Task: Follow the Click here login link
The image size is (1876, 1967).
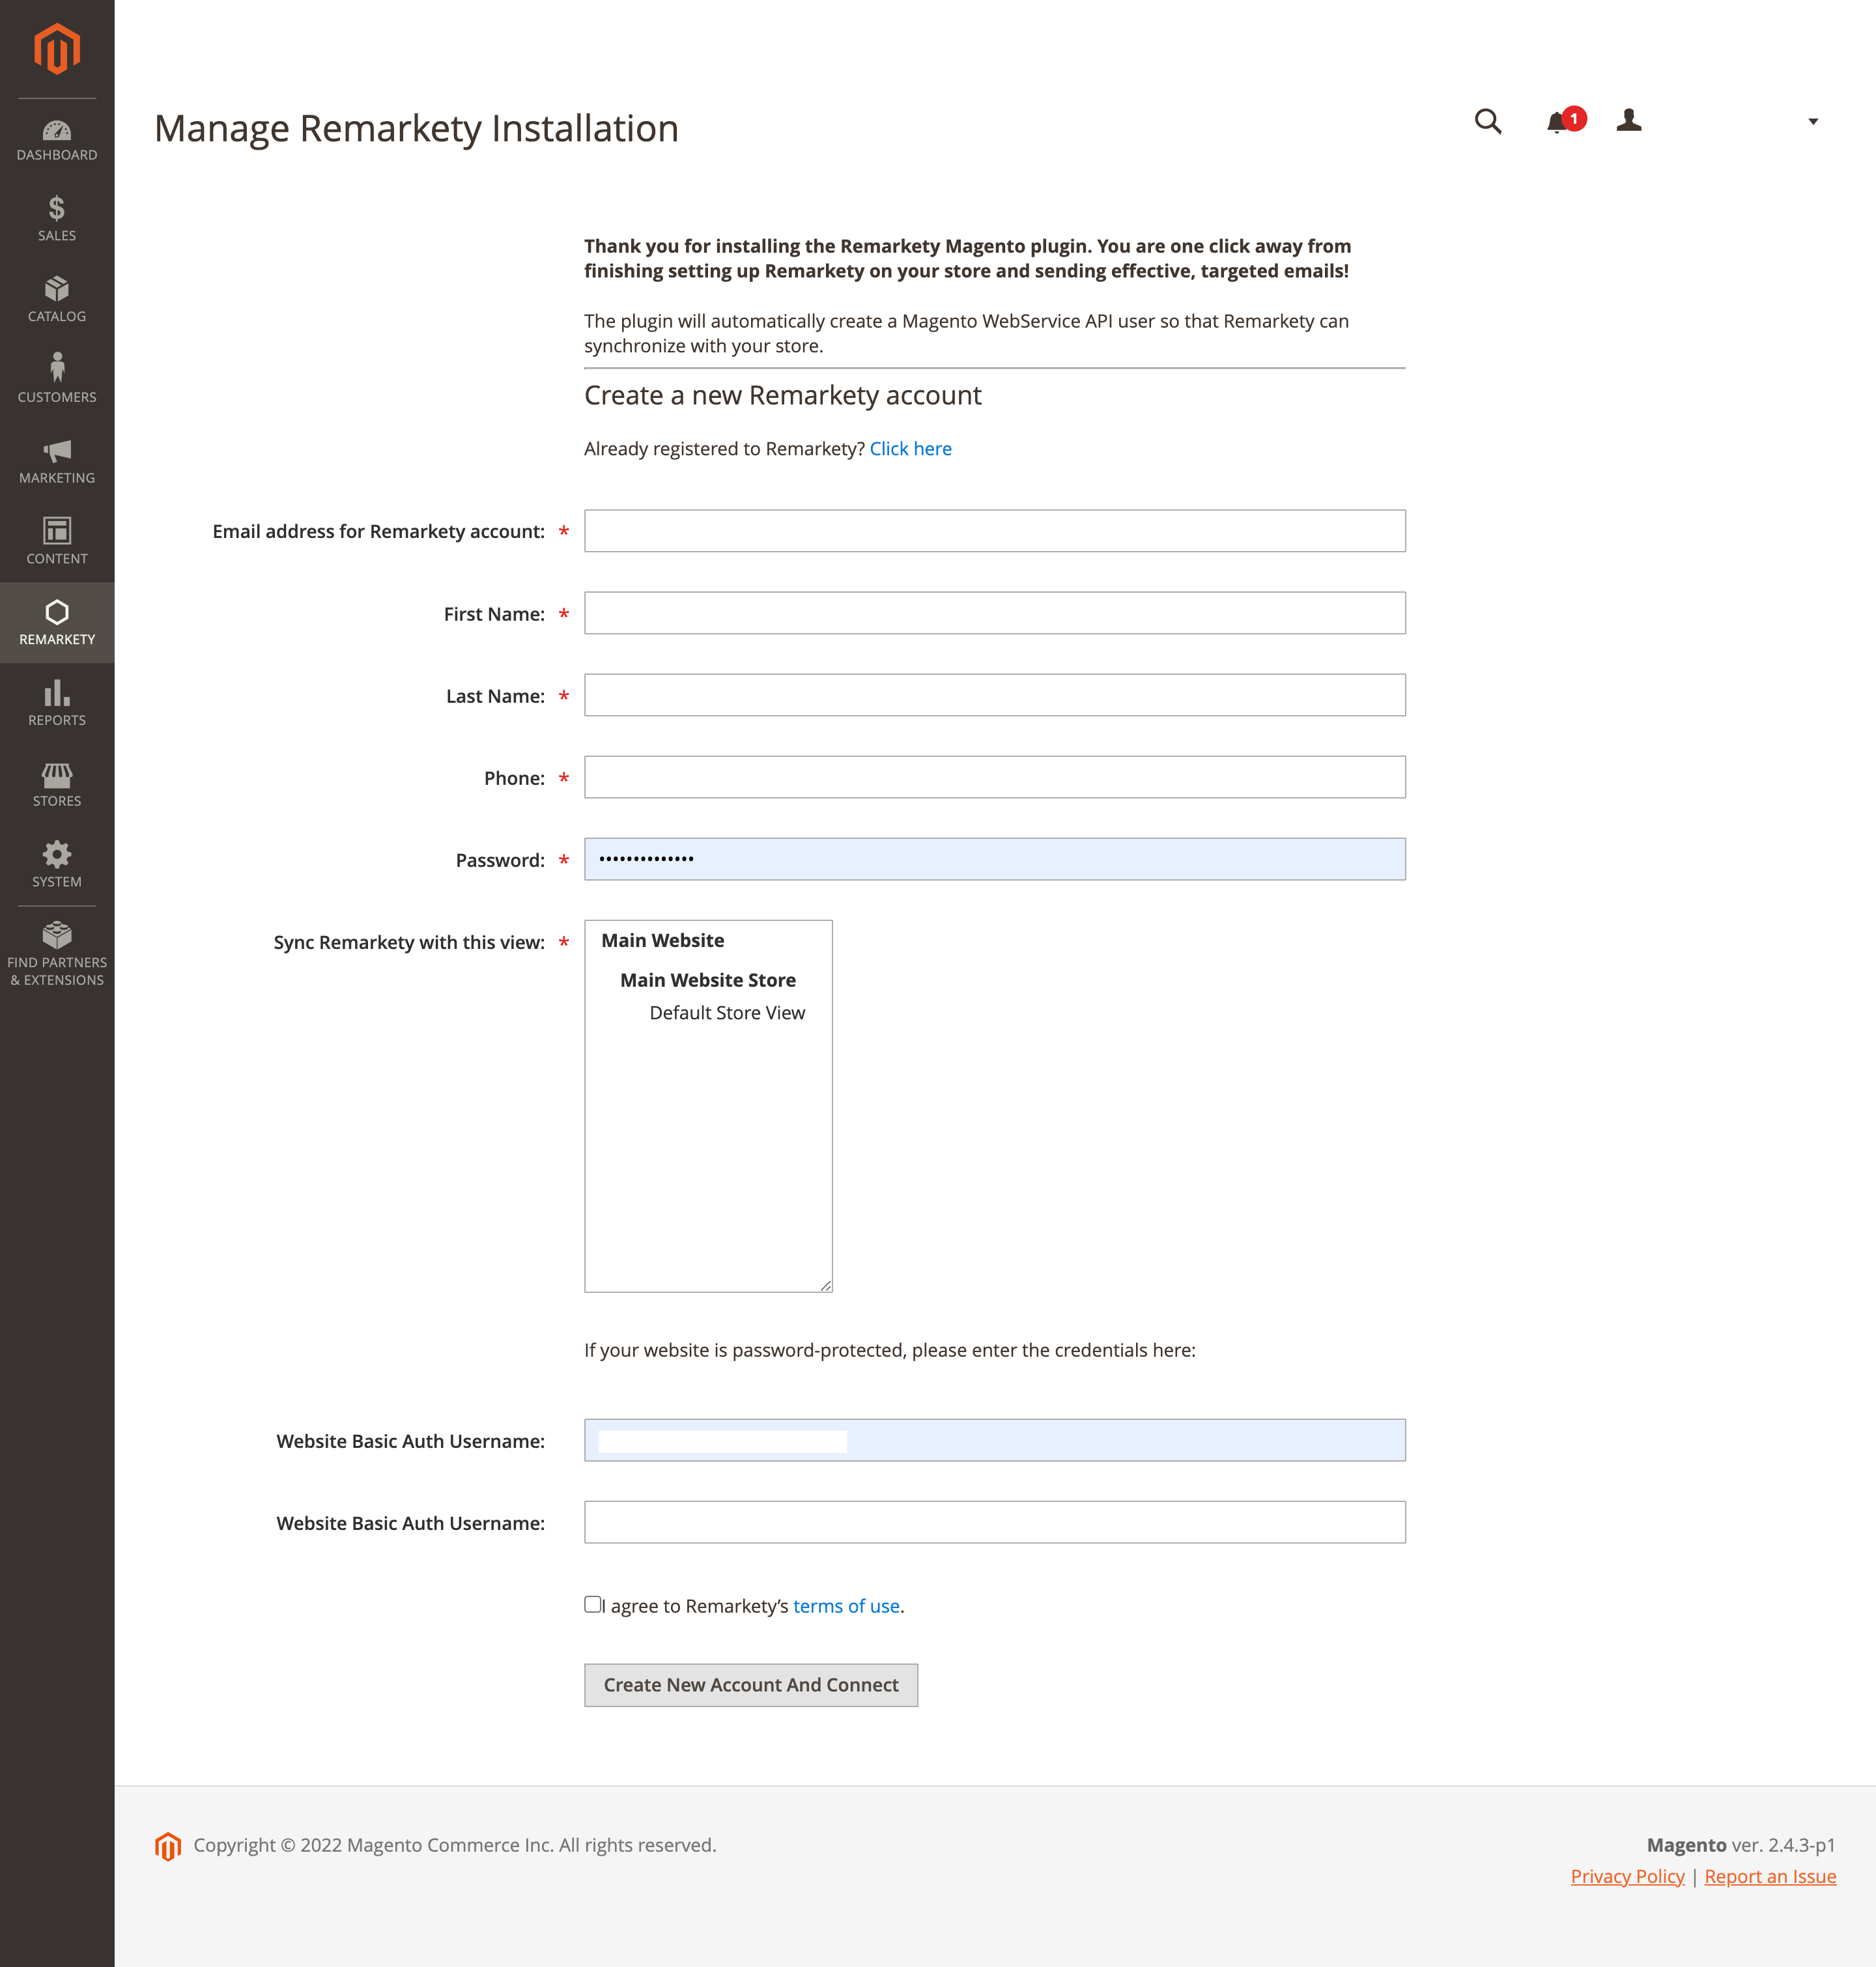Action: 910,449
